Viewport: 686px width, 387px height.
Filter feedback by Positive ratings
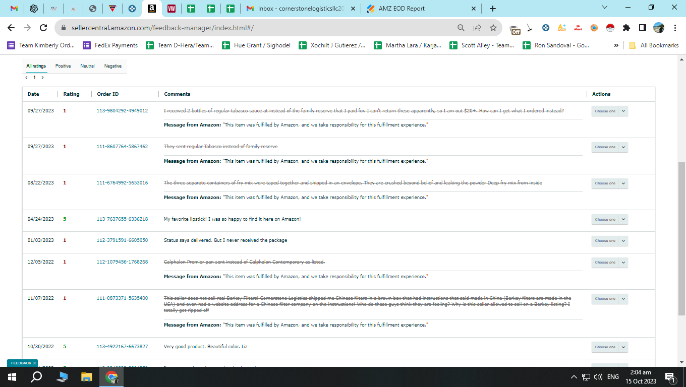tap(63, 66)
